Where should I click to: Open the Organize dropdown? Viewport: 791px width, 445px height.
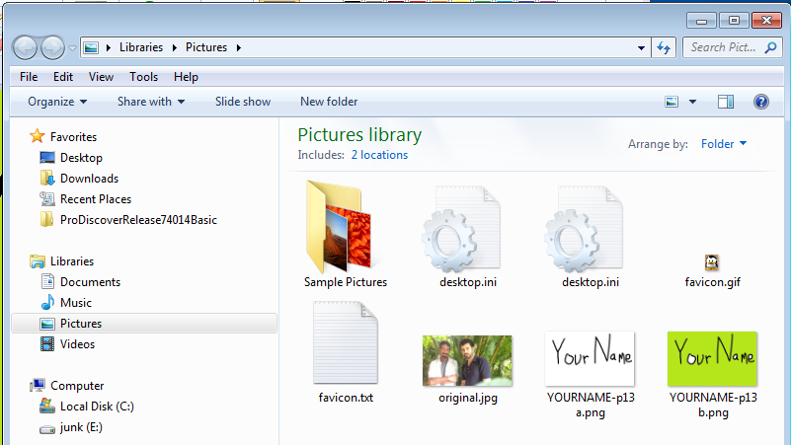pos(57,102)
